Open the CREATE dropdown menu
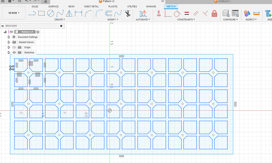Image resolution: width=272 pixels, height=163 pixels. 60,20
